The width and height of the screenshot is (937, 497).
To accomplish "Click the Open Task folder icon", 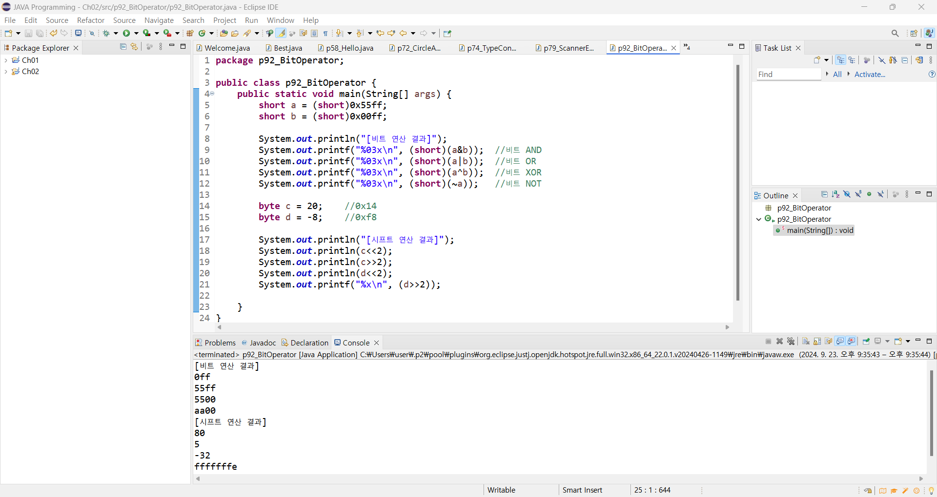I will point(235,33).
